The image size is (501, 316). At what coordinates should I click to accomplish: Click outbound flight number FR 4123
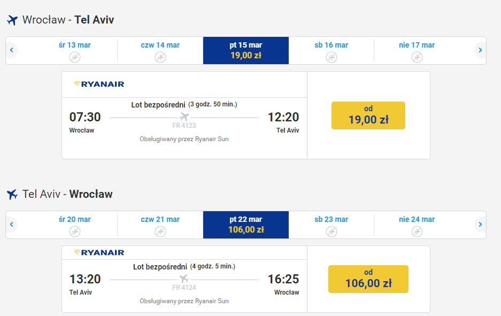point(184,126)
